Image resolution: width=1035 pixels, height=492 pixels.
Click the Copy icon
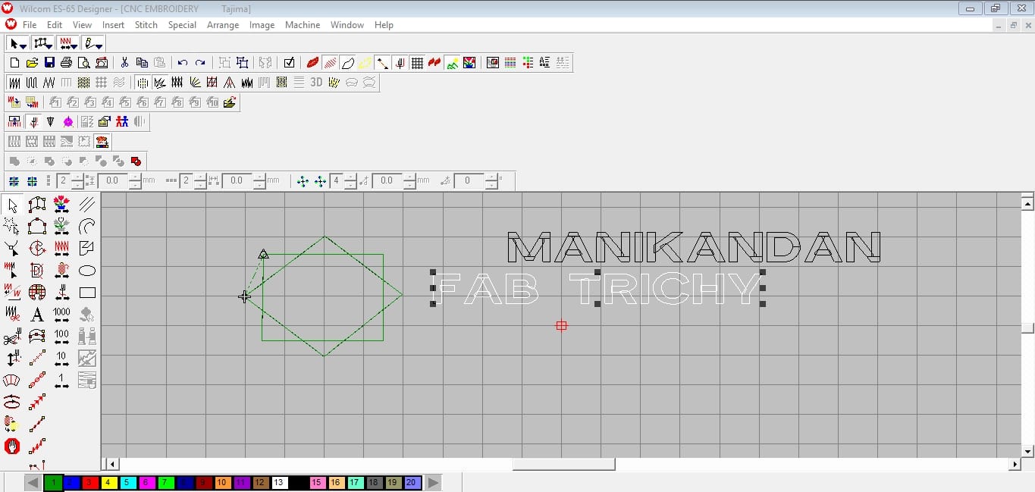point(142,63)
